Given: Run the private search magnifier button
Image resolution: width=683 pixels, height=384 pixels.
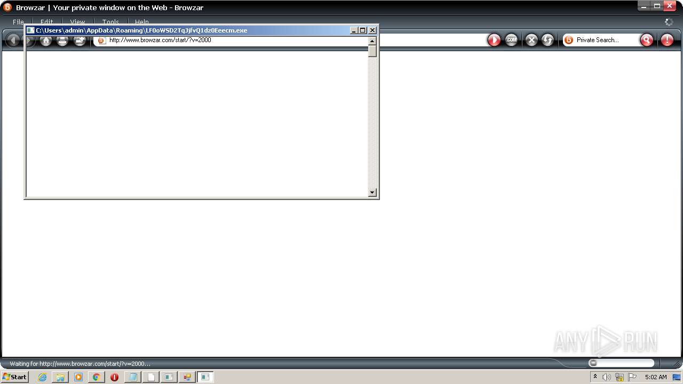Looking at the screenshot, I should pyautogui.click(x=647, y=40).
